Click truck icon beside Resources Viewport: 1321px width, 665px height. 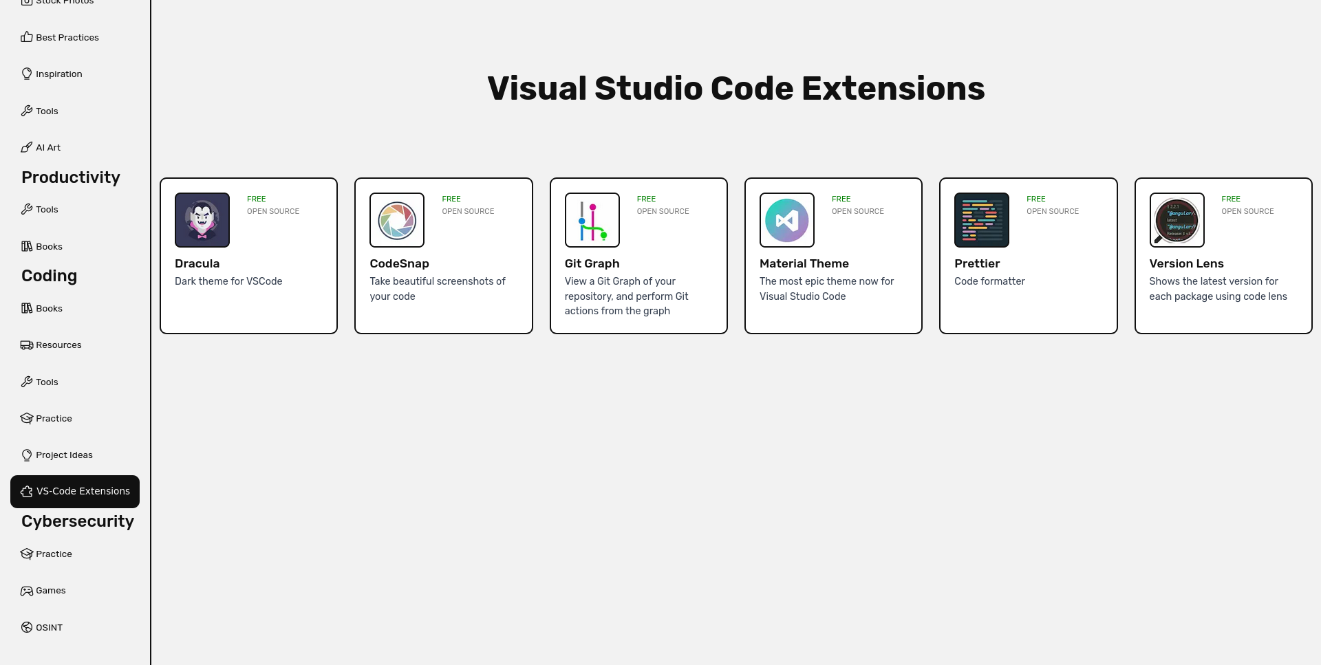[27, 345]
